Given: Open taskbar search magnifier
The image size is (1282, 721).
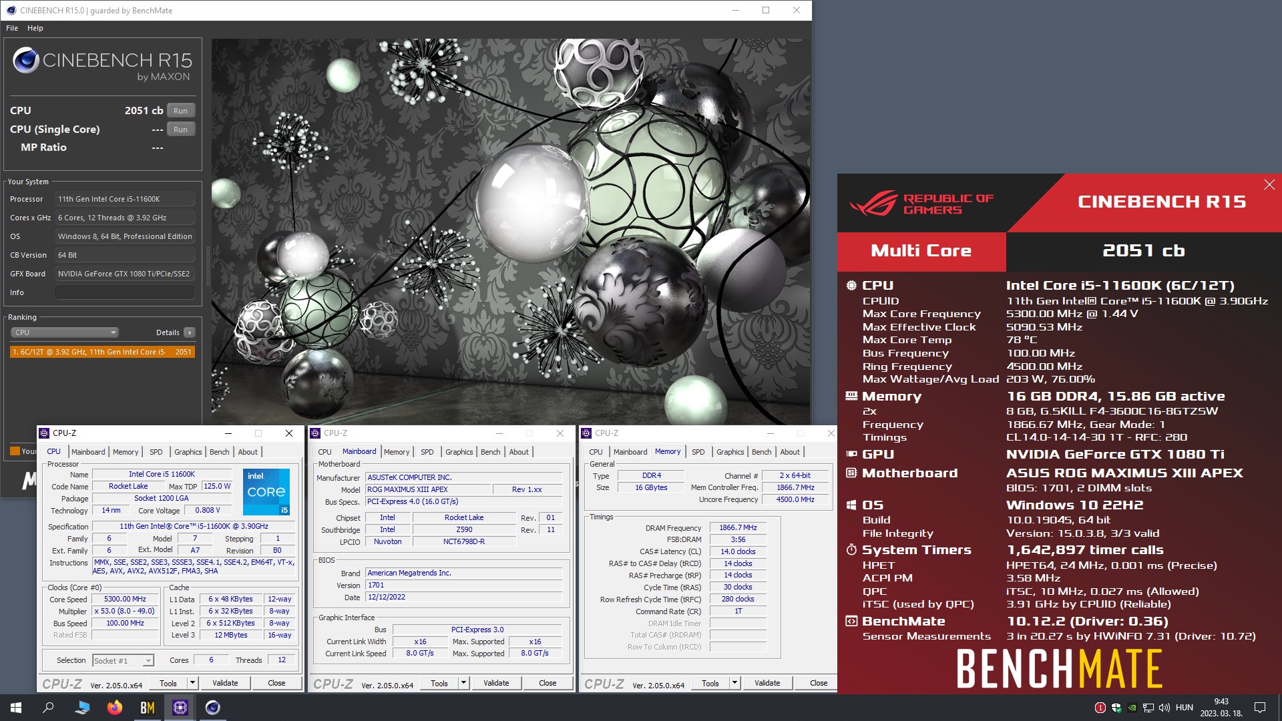Looking at the screenshot, I should 48,708.
